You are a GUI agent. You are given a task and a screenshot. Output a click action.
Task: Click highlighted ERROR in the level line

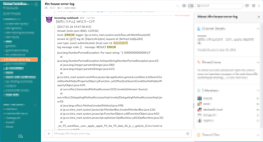click(70, 35)
